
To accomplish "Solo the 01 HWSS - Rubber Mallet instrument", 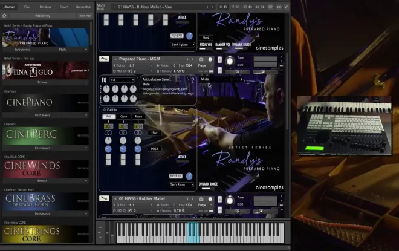I will pos(219,200).
